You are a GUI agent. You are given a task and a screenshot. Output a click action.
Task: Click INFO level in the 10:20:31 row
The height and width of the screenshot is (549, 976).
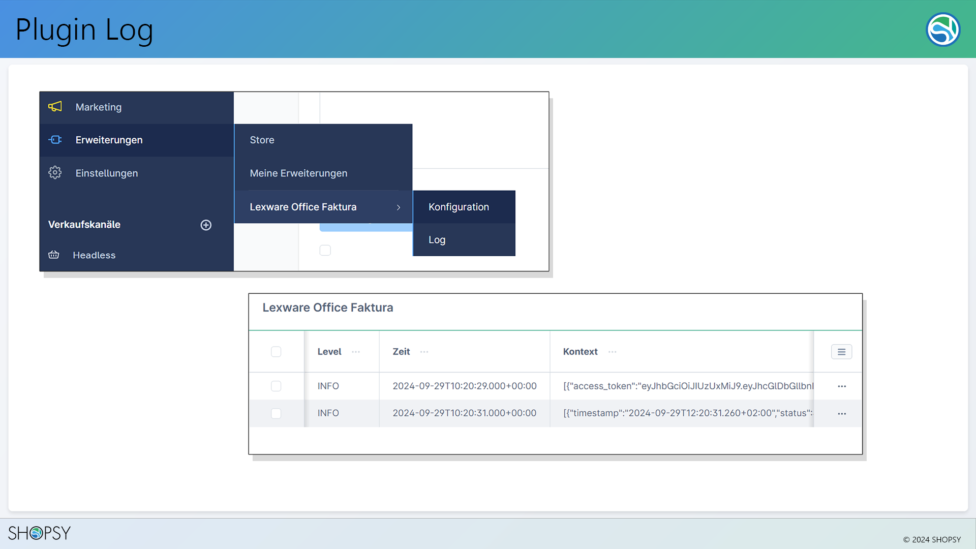[x=328, y=413]
